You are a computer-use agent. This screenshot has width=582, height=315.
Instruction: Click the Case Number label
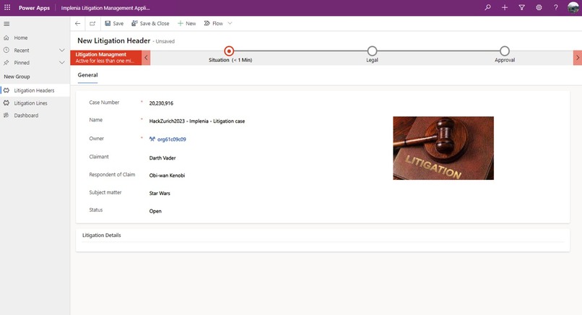(x=104, y=103)
